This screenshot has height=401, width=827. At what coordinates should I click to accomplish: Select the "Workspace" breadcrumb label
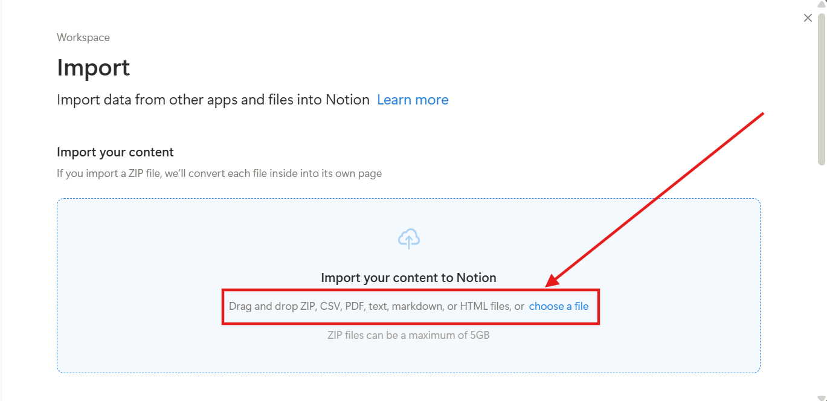pos(83,37)
